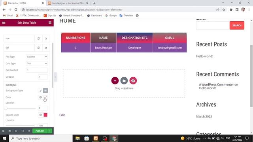The image size is (253, 142).
Task: Click Add New Section plus button
Action: click(x=115, y=80)
